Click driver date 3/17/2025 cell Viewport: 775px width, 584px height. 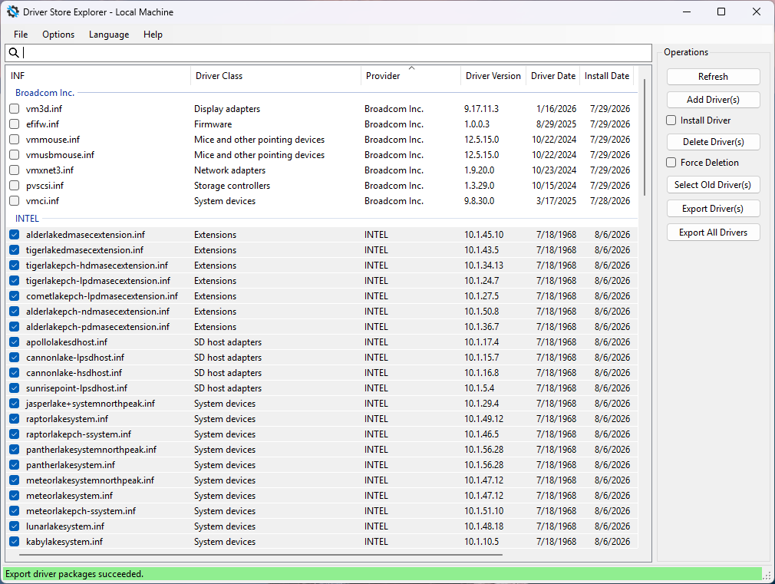click(x=556, y=201)
